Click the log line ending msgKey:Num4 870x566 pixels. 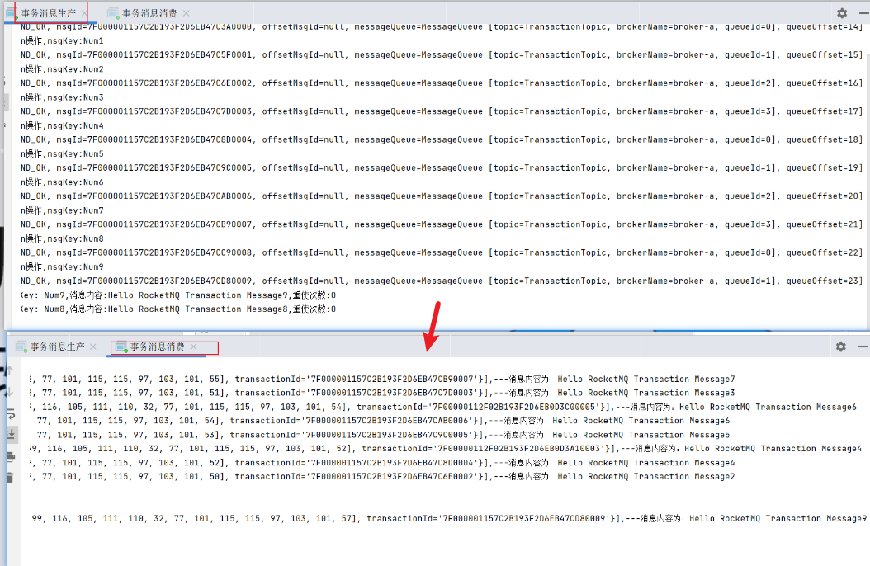click(x=62, y=126)
